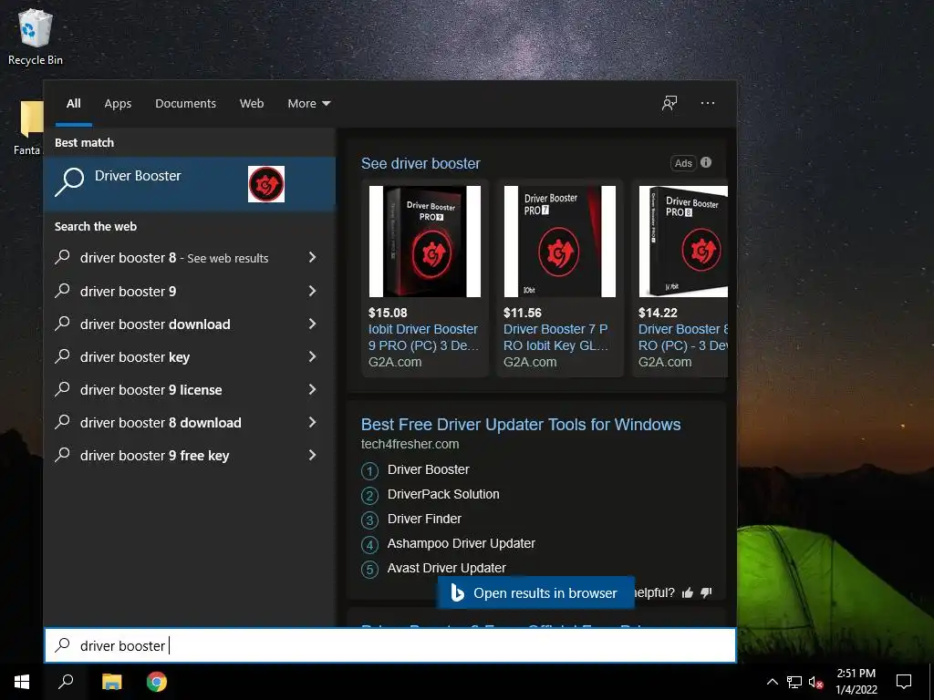Click the muted volume tray icon
This screenshot has width=934, height=700.
(x=815, y=682)
